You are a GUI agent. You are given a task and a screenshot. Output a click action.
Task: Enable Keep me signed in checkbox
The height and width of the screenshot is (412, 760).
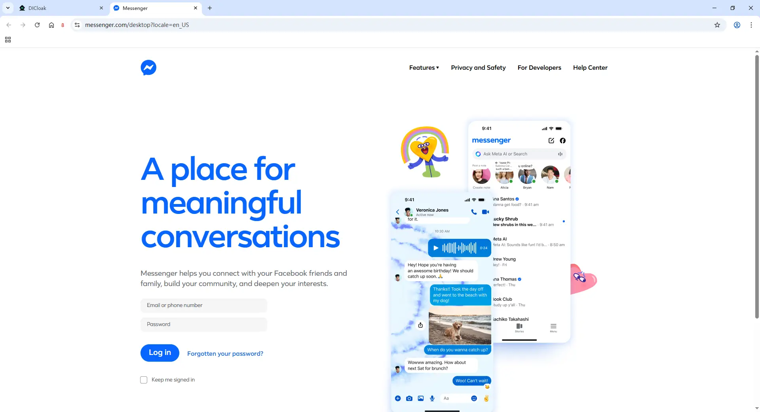[x=144, y=380]
